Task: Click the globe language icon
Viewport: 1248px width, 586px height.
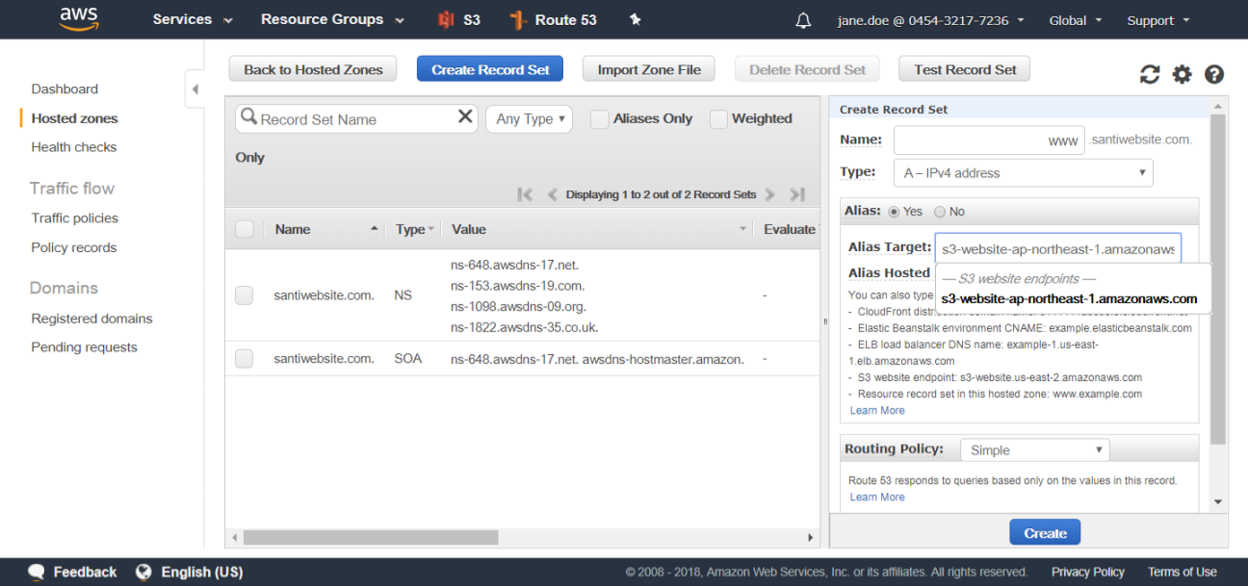Action: 143,572
